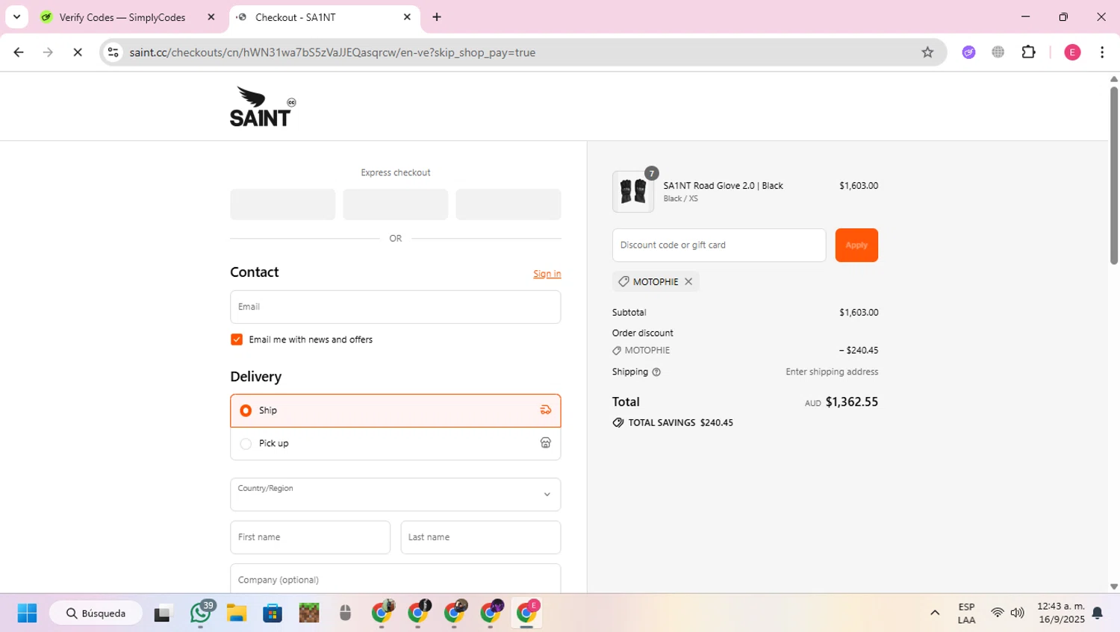
Task: Open Microsoft Store from the taskbar
Action: tap(273, 613)
